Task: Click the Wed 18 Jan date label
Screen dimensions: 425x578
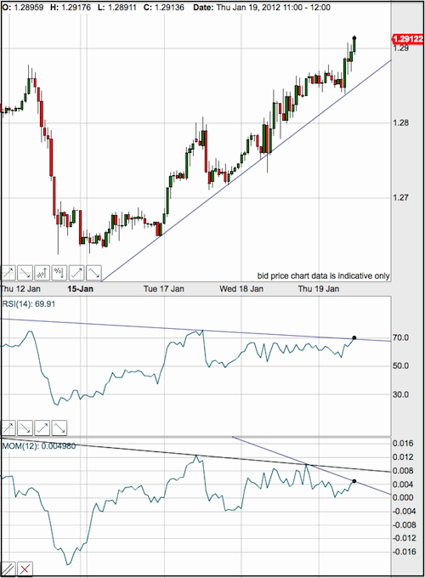Action: pos(241,289)
